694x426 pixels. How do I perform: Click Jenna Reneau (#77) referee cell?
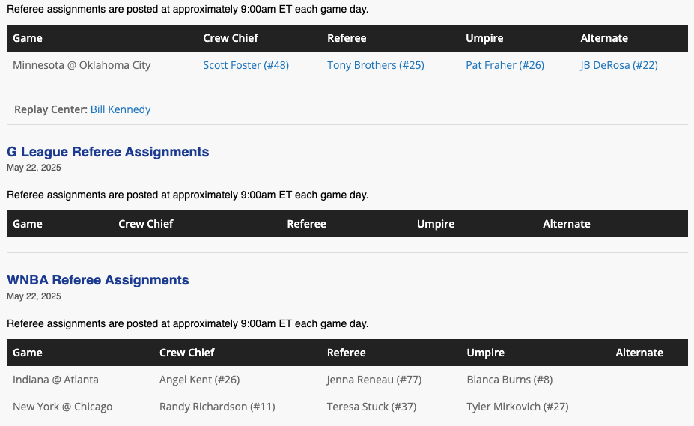point(374,380)
